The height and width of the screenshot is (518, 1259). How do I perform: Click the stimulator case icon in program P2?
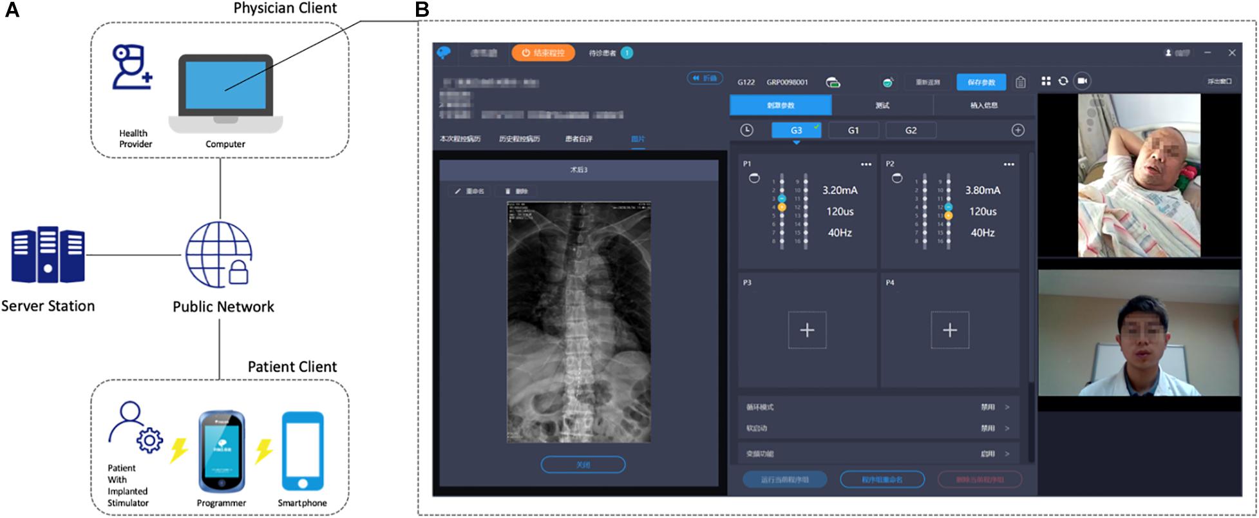[896, 178]
